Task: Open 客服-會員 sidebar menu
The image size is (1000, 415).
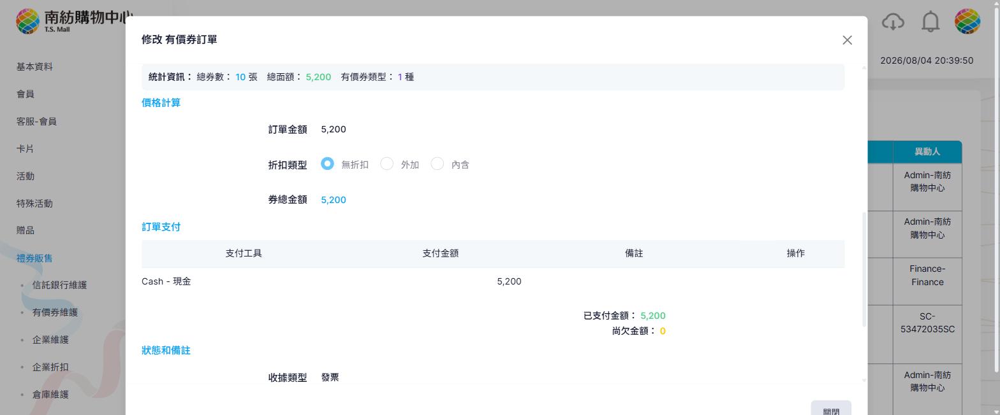Action: 36,122
